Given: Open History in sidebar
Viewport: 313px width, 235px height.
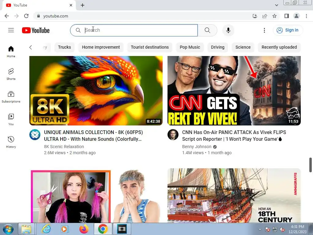Looking at the screenshot, I should click(11, 142).
